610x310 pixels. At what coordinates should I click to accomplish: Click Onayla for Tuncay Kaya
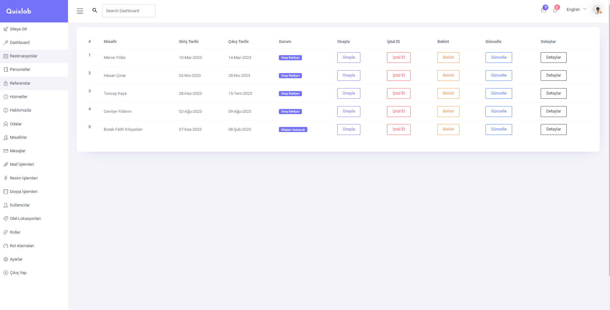[349, 93]
